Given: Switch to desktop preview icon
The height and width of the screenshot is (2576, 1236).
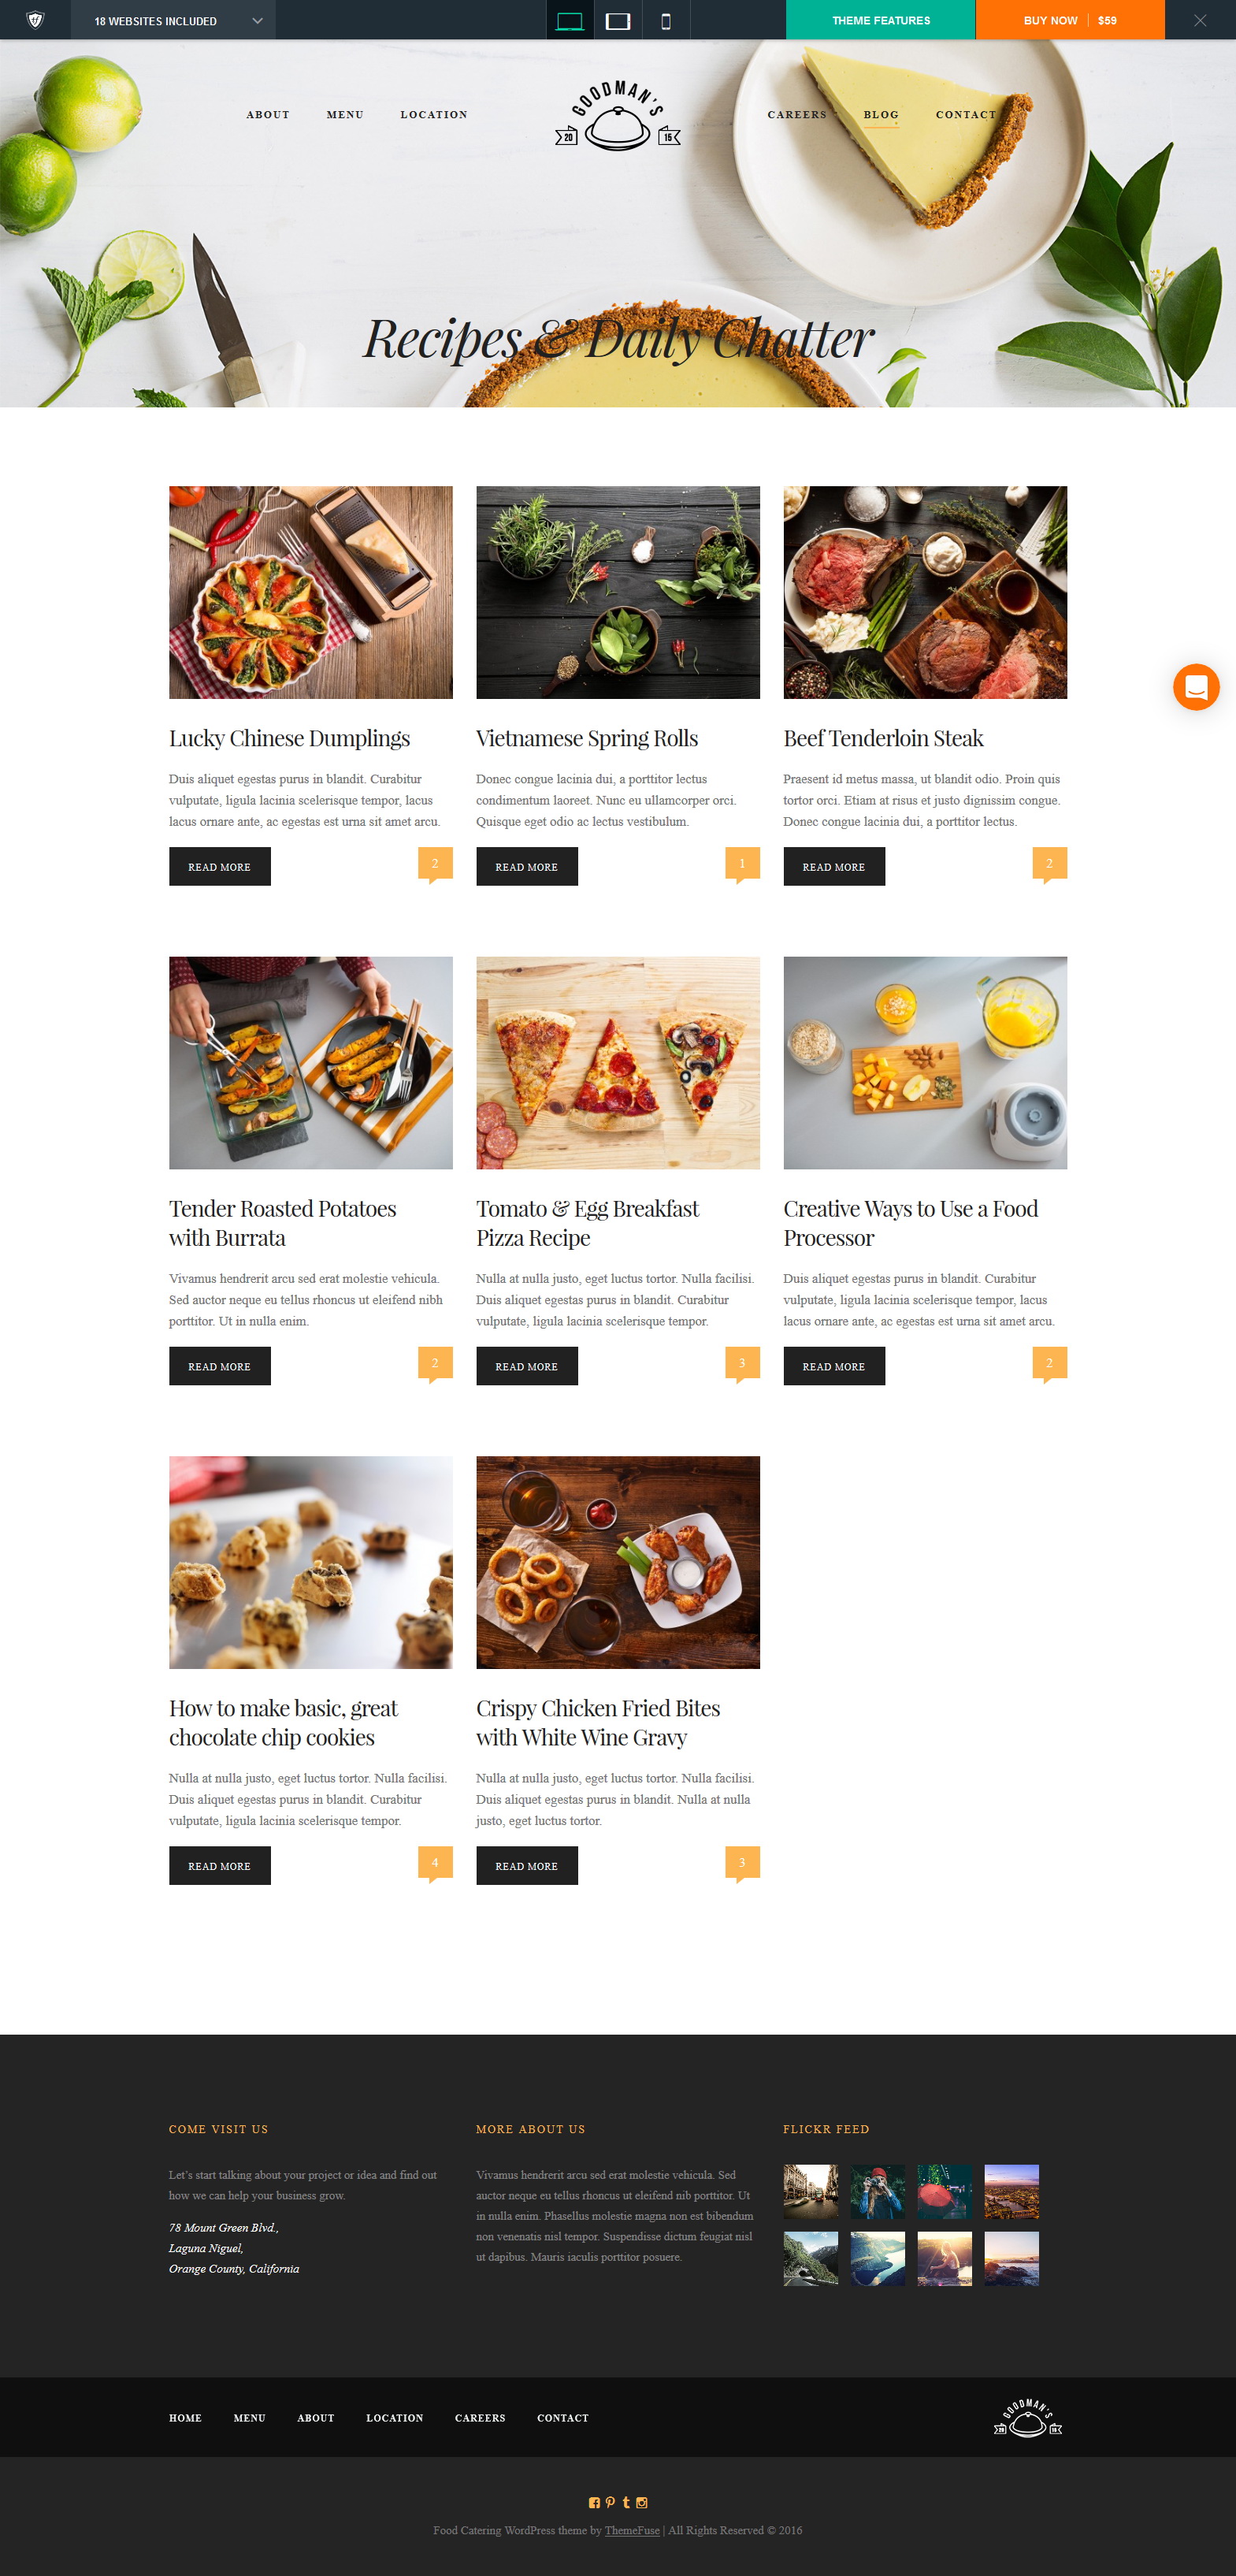Looking at the screenshot, I should 570,20.
